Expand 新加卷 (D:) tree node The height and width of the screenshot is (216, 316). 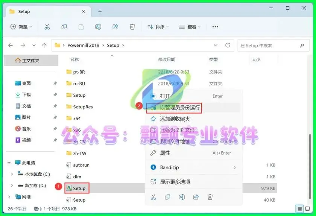12,186
